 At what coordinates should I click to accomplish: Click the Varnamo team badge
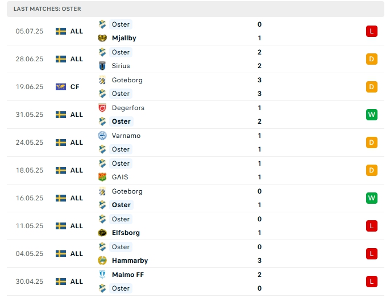point(102,136)
